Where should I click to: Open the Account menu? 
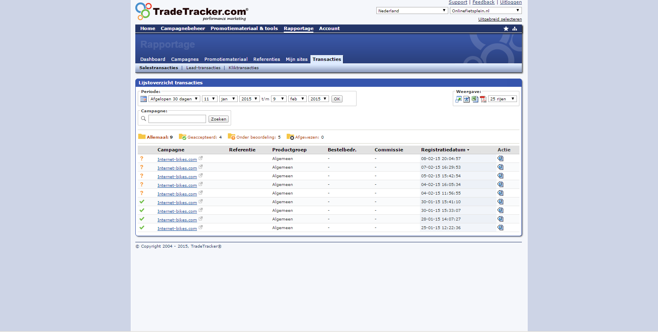[329, 29]
